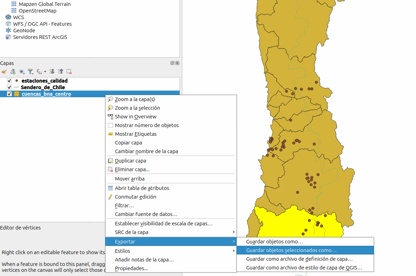The image size is (416, 276).
Task: Open layer styling panel brush icon
Action: [x=4, y=72]
